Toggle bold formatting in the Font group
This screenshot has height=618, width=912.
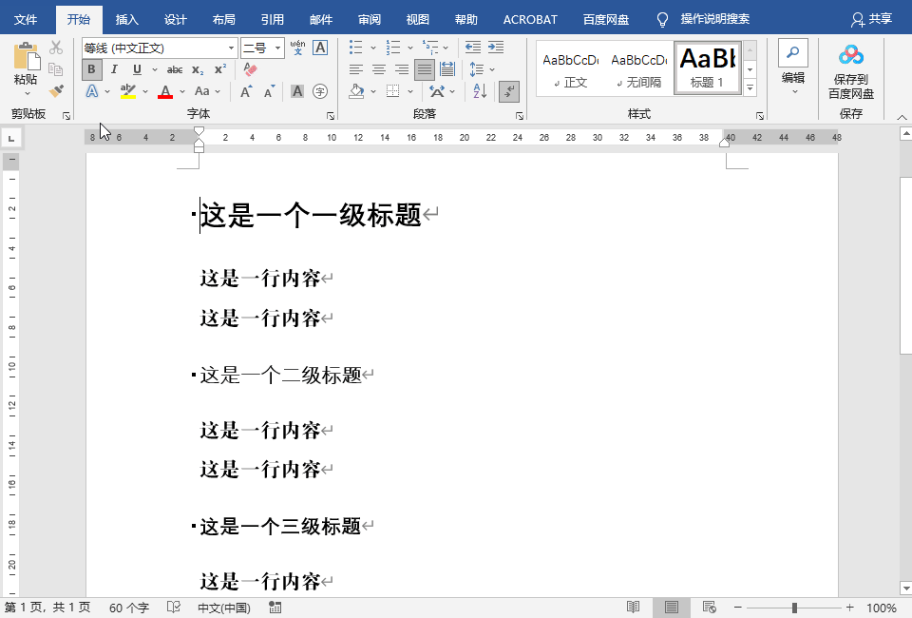pos(91,69)
